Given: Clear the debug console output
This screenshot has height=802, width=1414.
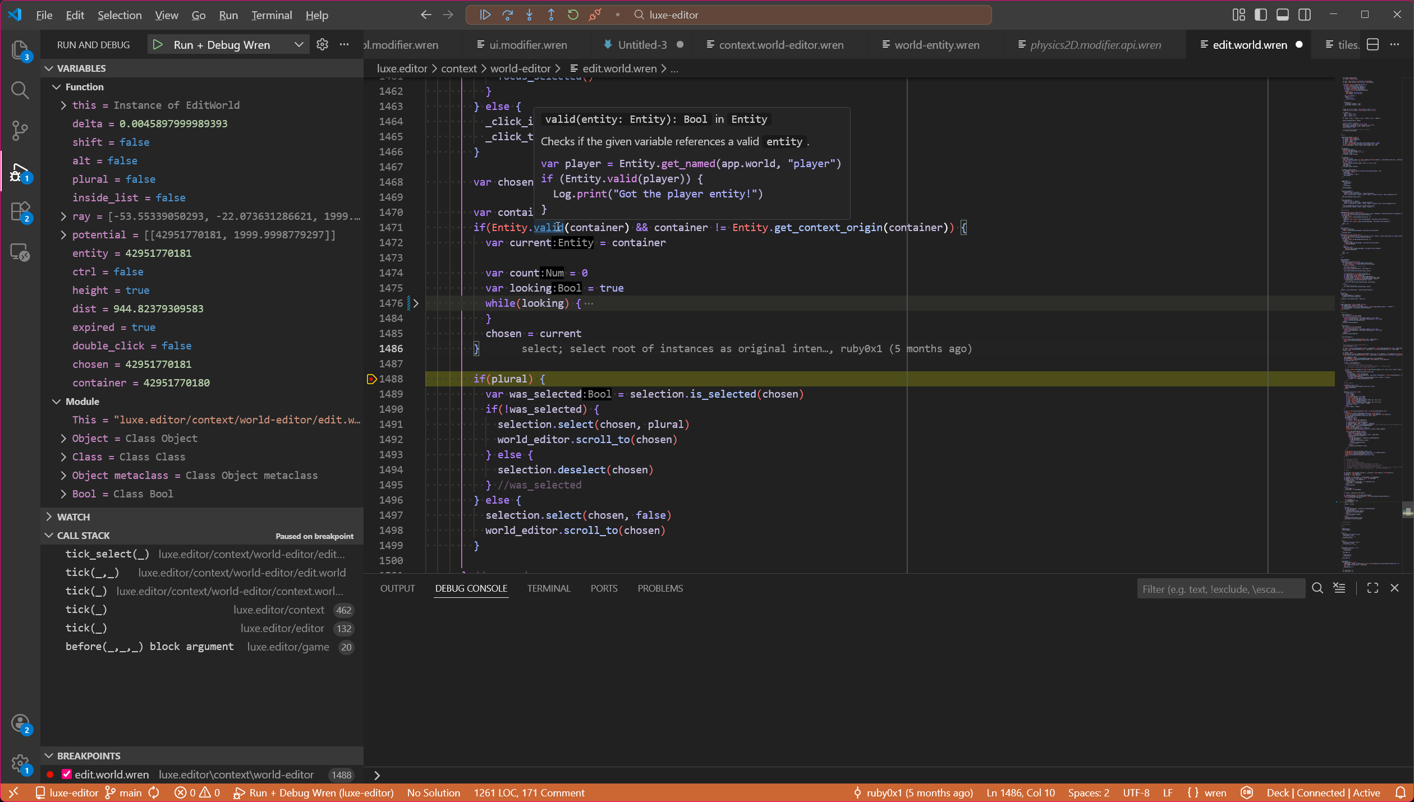Looking at the screenshot, I should point(1339,588).
